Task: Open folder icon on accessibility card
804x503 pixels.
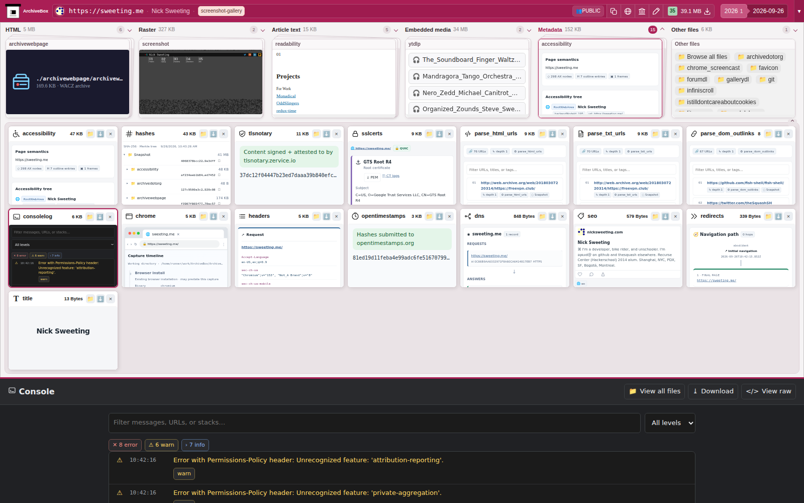Action: [x=90, y=134]
